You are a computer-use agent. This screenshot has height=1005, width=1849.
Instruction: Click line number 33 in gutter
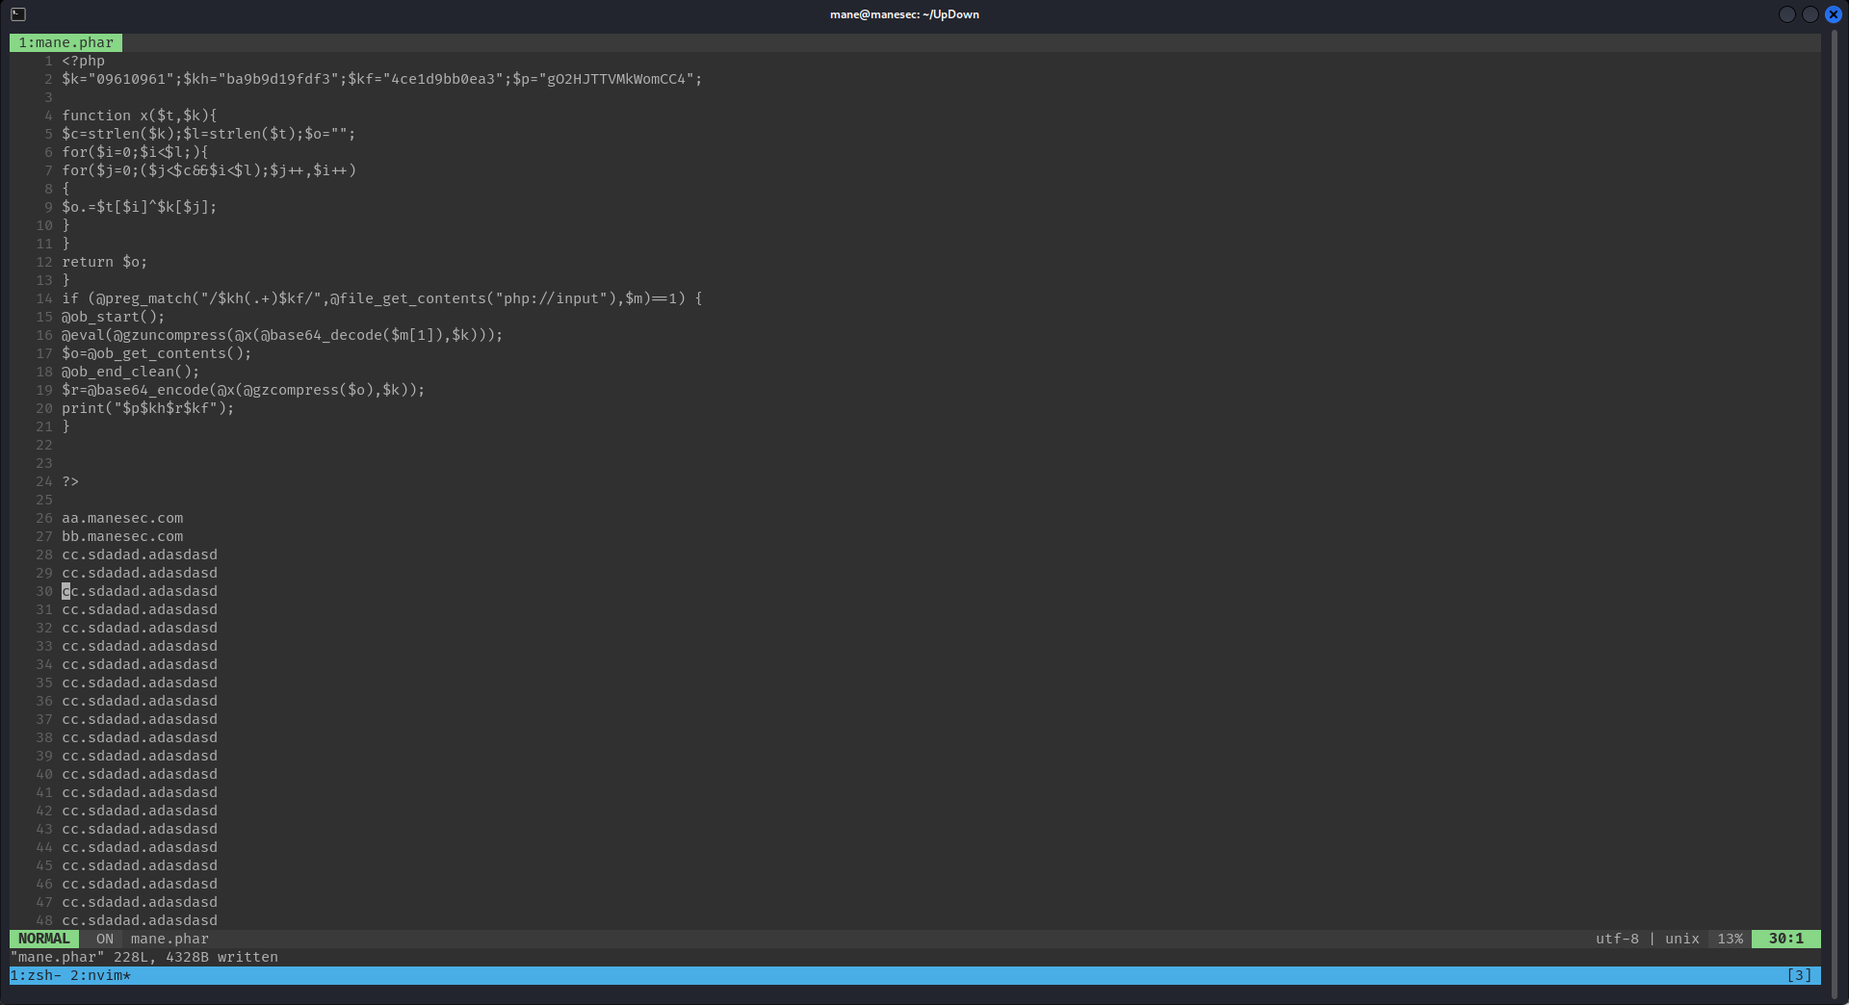pyautogui.click(x=44, y=646)
